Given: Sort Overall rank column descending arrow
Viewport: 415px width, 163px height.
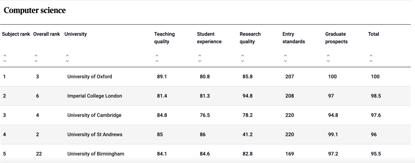Looking at the screenshot, I should 36,61.
